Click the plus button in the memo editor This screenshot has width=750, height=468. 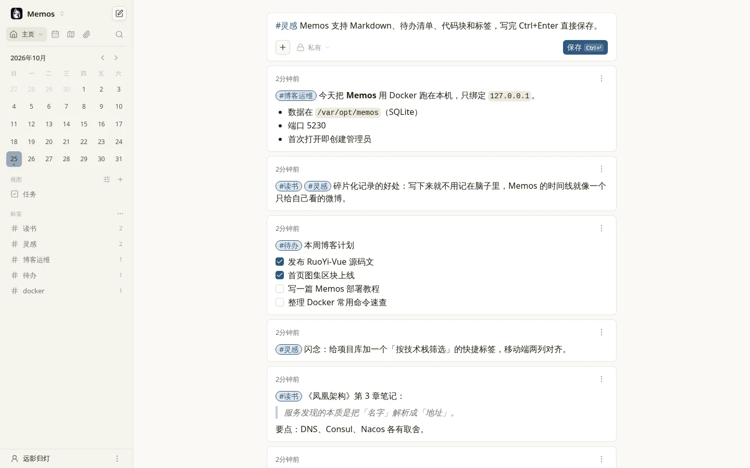click(283, 47)
